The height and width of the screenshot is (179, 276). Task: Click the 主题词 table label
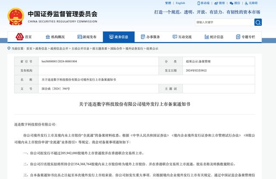171,89
